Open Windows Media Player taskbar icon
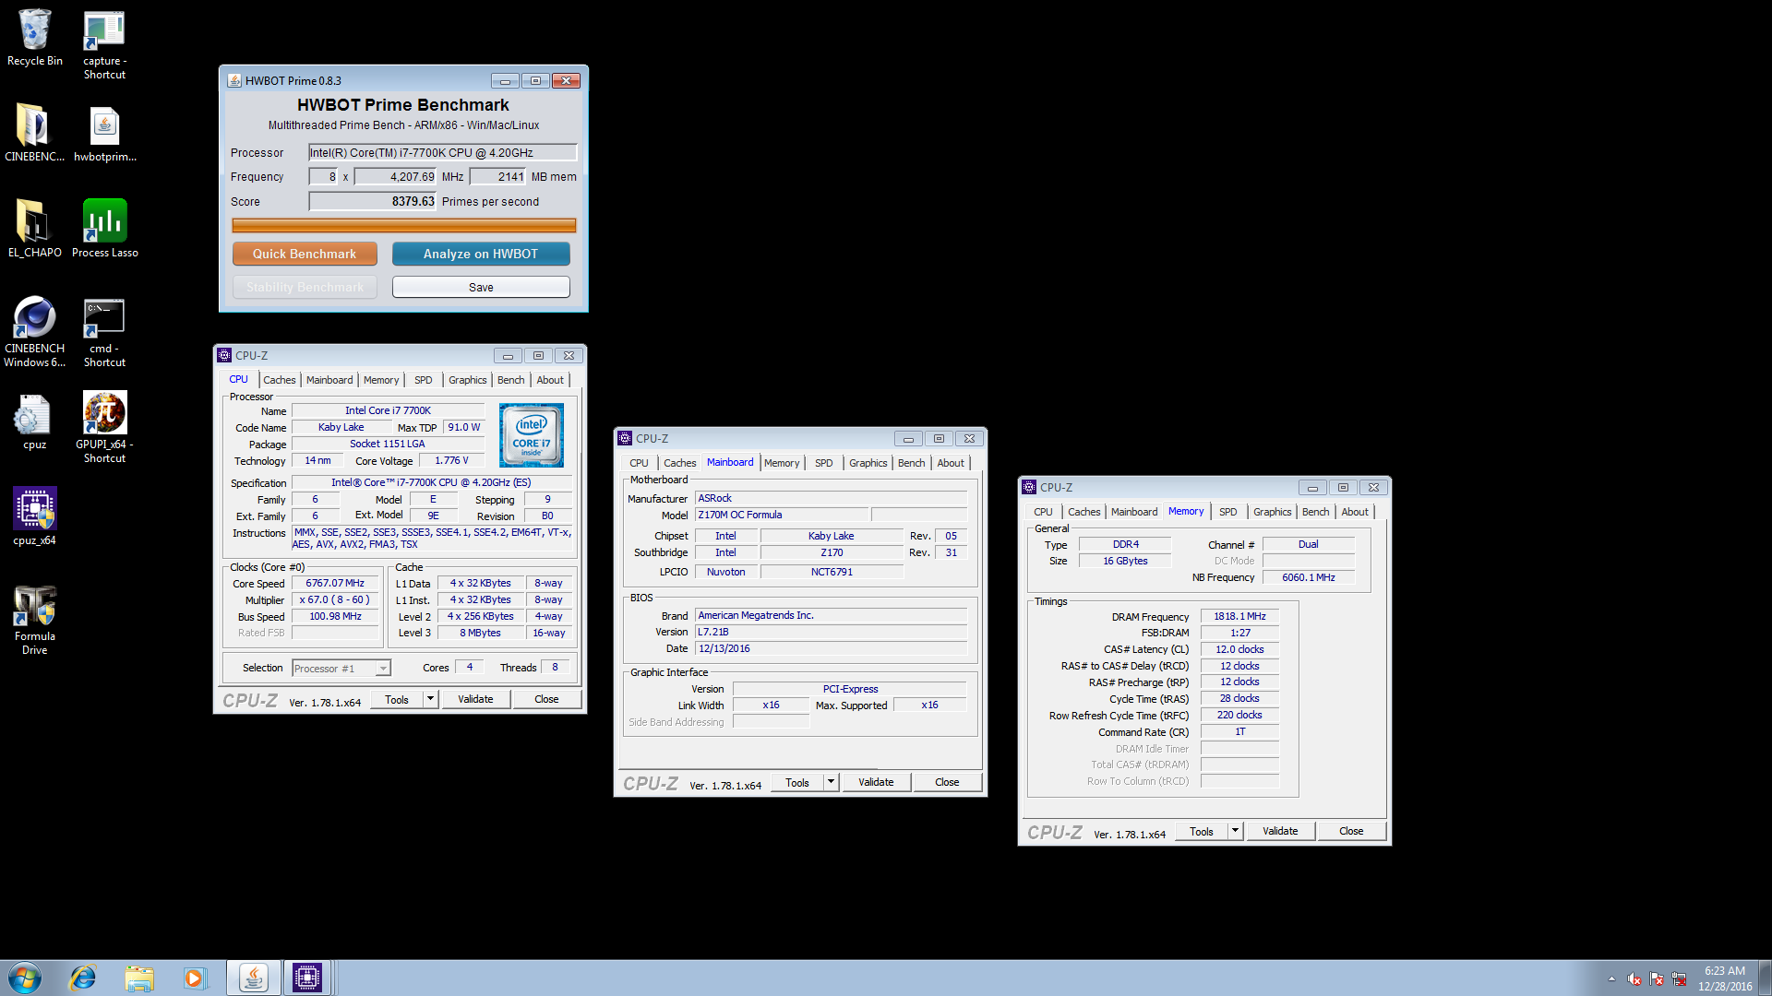Viewport: 1772px width, 996px height. pos(195,978)
